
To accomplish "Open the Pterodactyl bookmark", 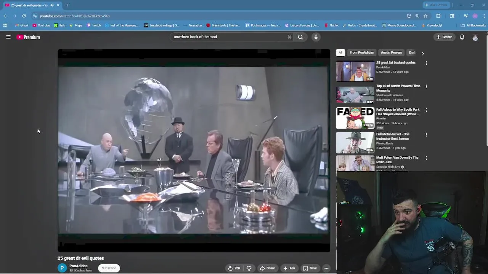I will point(432,25).
